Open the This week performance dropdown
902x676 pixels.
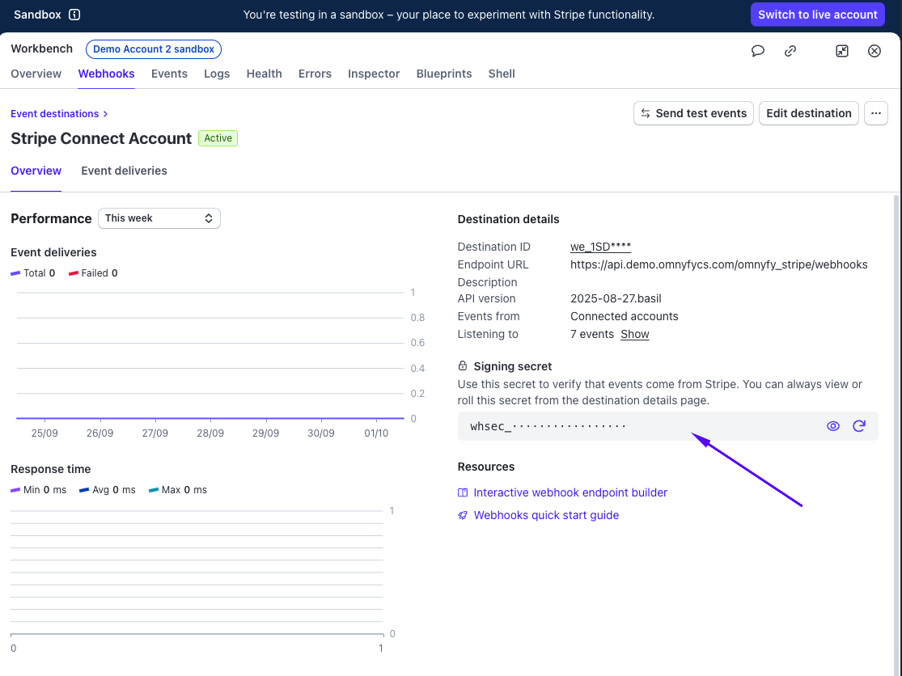(x=159, y=218)
